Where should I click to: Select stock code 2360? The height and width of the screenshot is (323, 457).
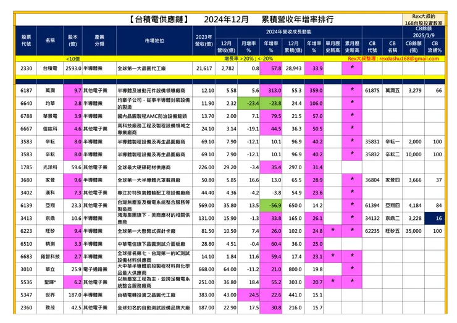pyautogui.click(x=26, y=308)
